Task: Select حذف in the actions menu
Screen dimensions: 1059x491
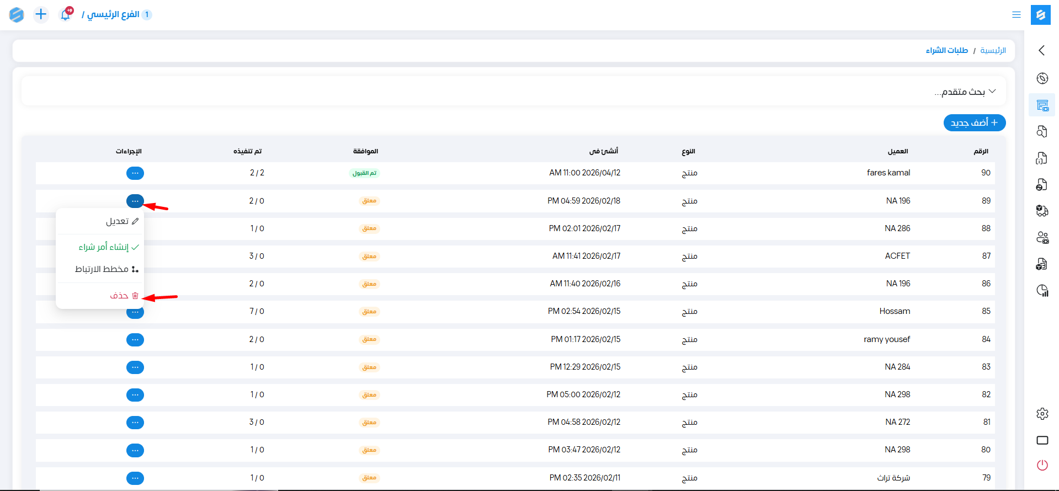Action: click(x=119, y=296)
